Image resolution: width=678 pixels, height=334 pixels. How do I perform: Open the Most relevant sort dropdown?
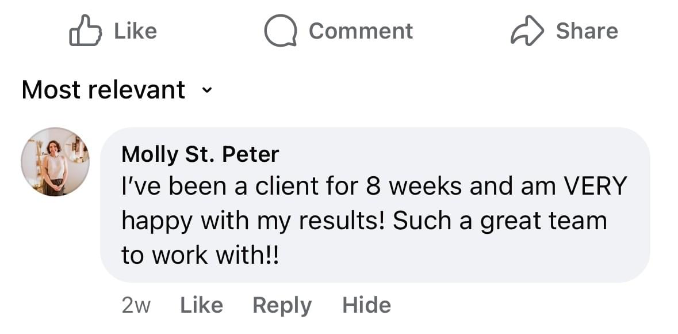[x=104, y=90]
